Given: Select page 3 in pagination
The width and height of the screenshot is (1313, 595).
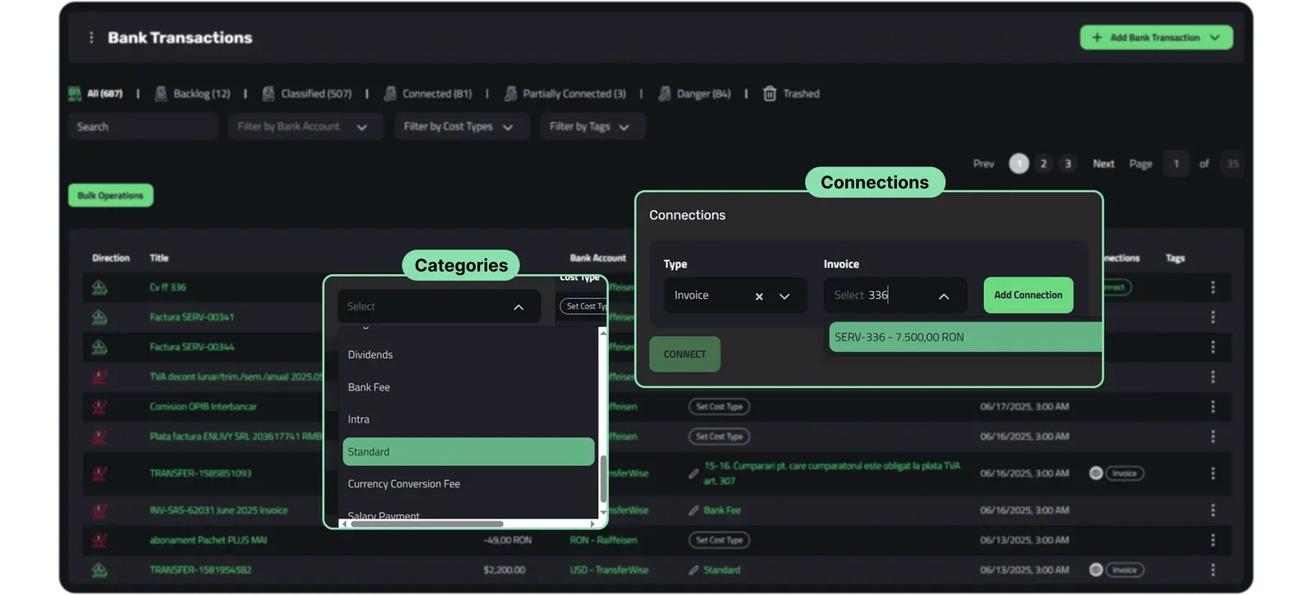Looking at the screenshot, I should click(1068, 164).
